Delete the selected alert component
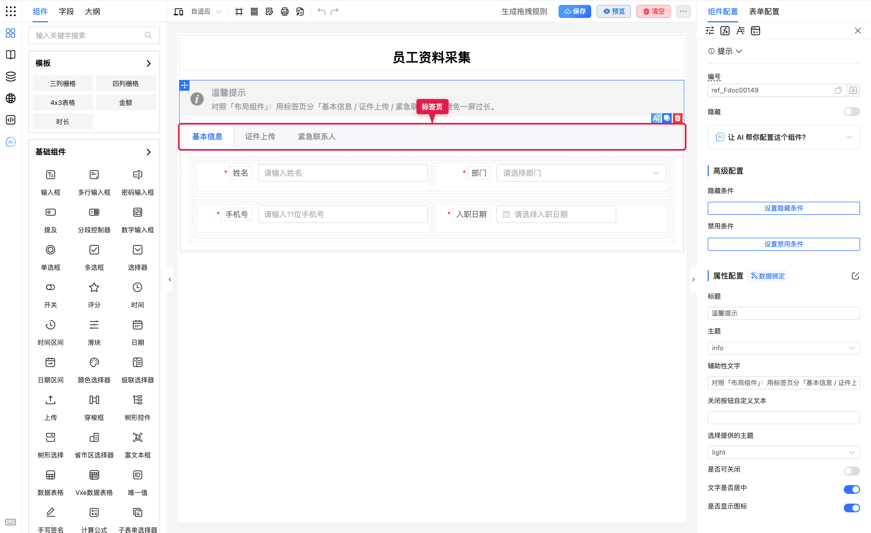 pos(678,118)
